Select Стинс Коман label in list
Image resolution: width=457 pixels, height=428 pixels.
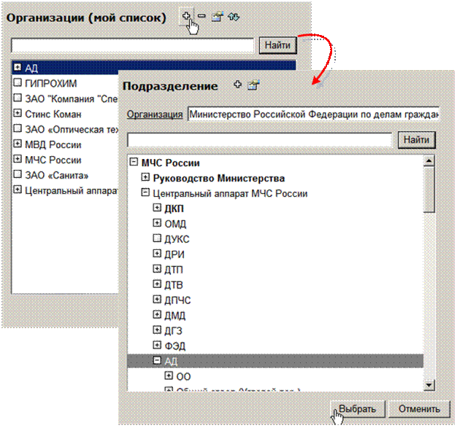53,114
